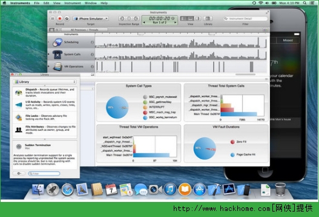
Task: Toggle the bottom detail View pane button
Action: pyautogui.click(x=191, y=19)
